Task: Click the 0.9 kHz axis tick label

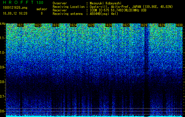Action: tap(2, 67)
